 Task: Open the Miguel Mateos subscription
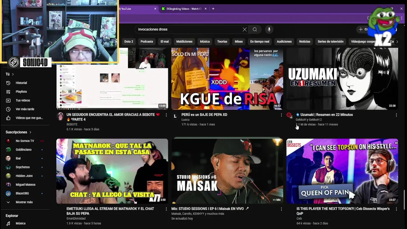pyautogui.click(x=25, y=184)
